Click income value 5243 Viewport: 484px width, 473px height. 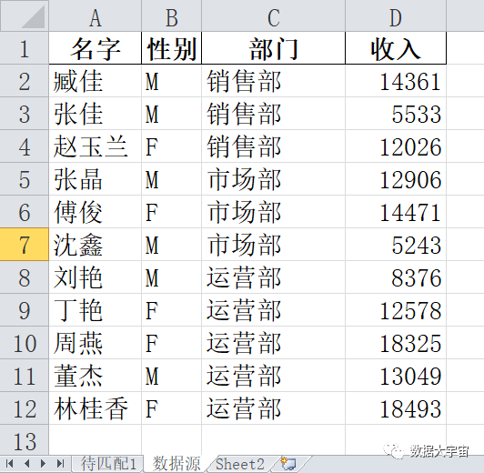coord(396,245)
